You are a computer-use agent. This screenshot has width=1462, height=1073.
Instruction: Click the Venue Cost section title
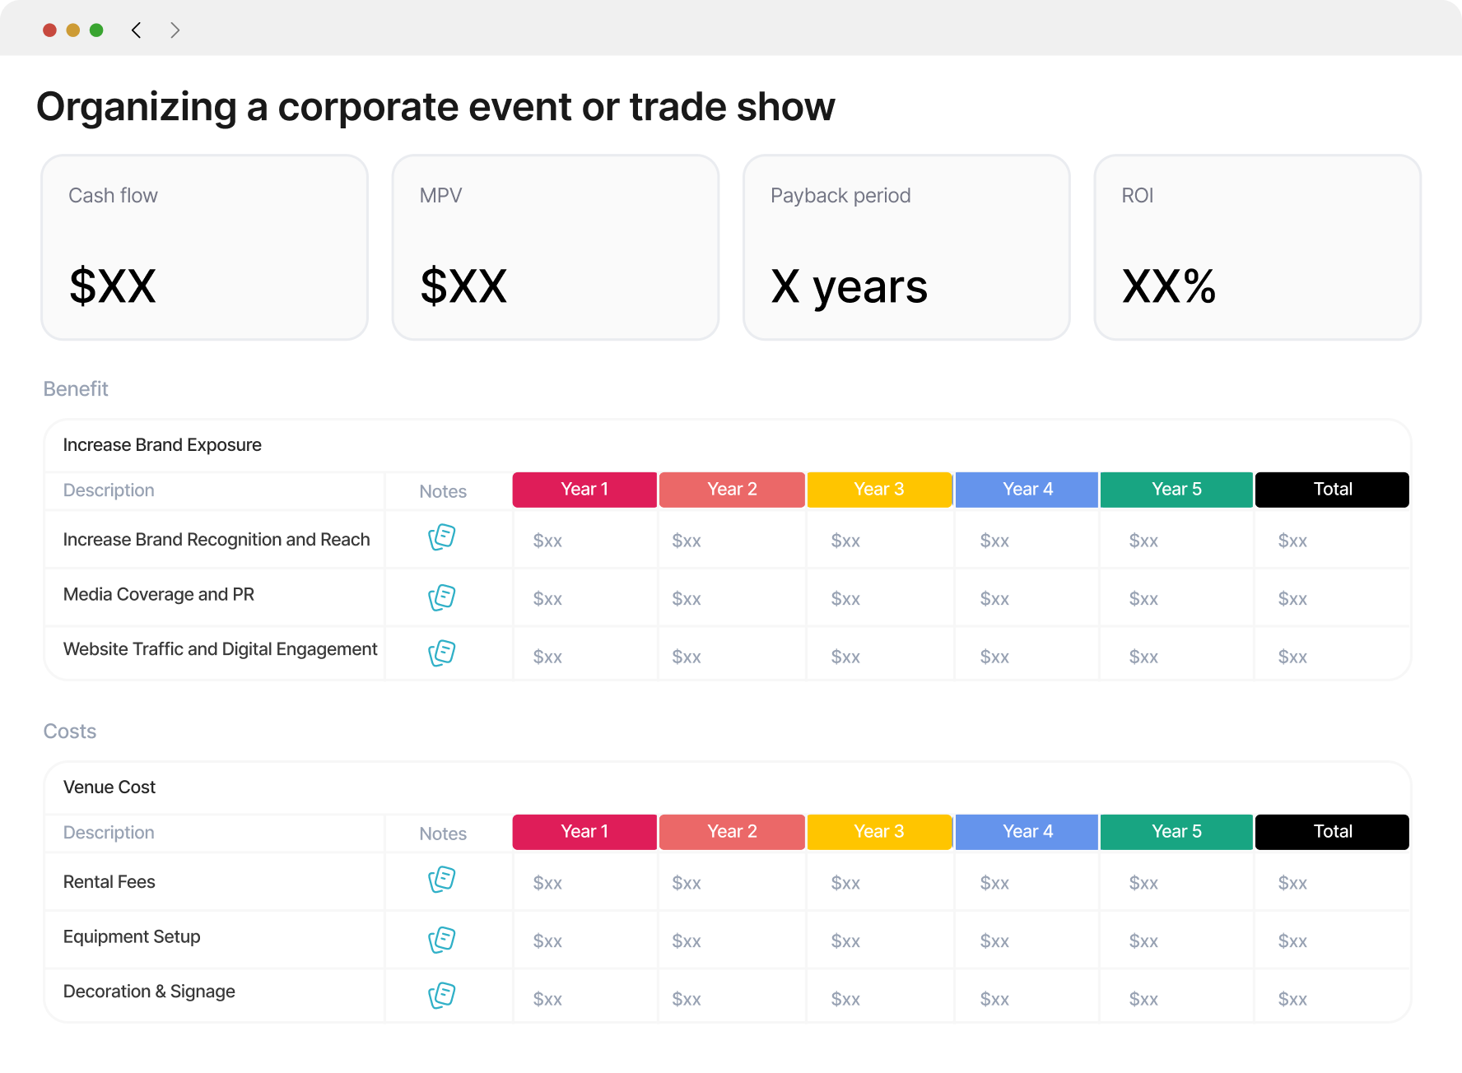coord(109,787)
